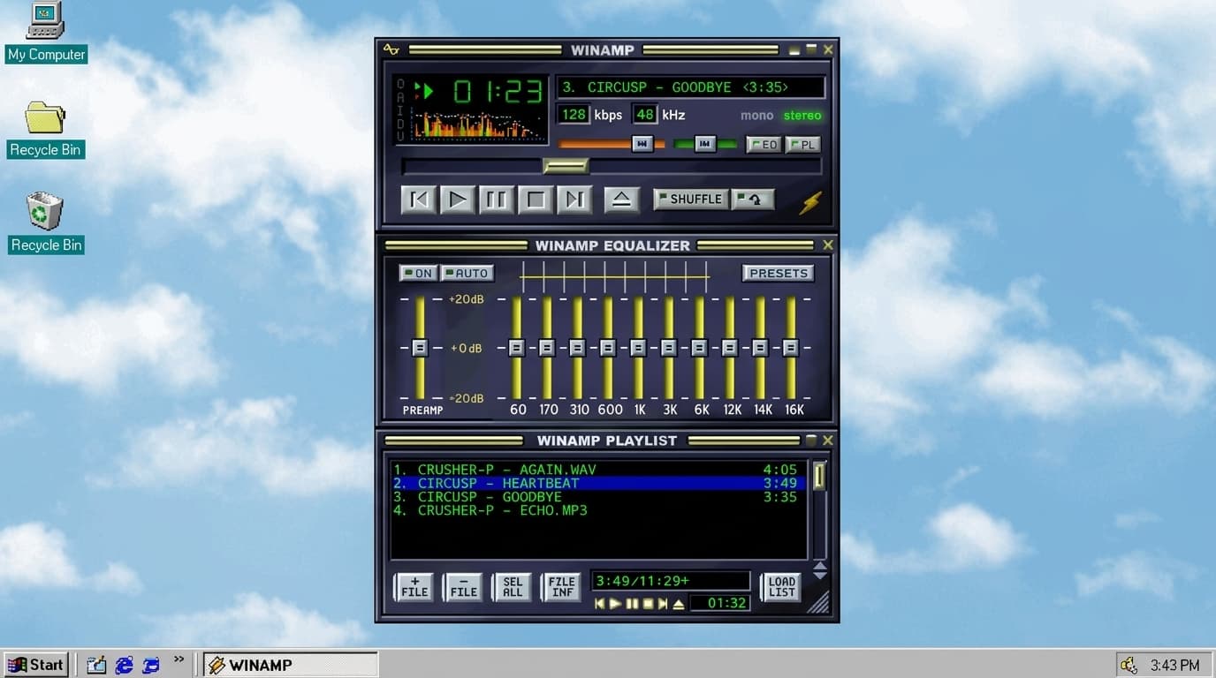The width and height of the screenshot is (1216, 678).
Task: Open the Start menu
Action: pyautogui.click(x=36, y=665)
